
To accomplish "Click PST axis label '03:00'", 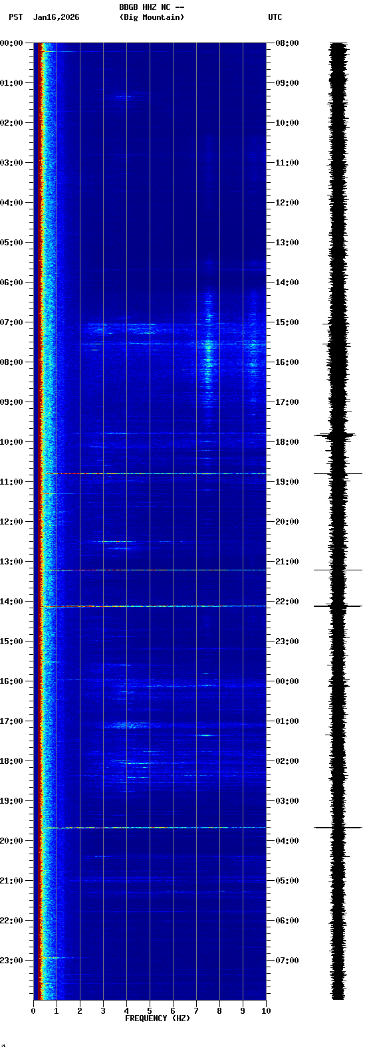I will 11,163.
